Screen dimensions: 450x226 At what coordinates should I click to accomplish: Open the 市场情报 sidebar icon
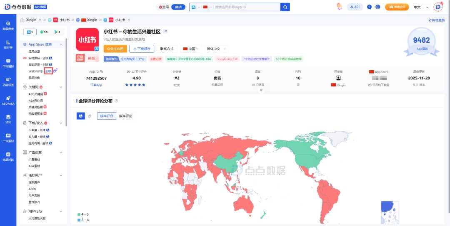pos(8,63)
